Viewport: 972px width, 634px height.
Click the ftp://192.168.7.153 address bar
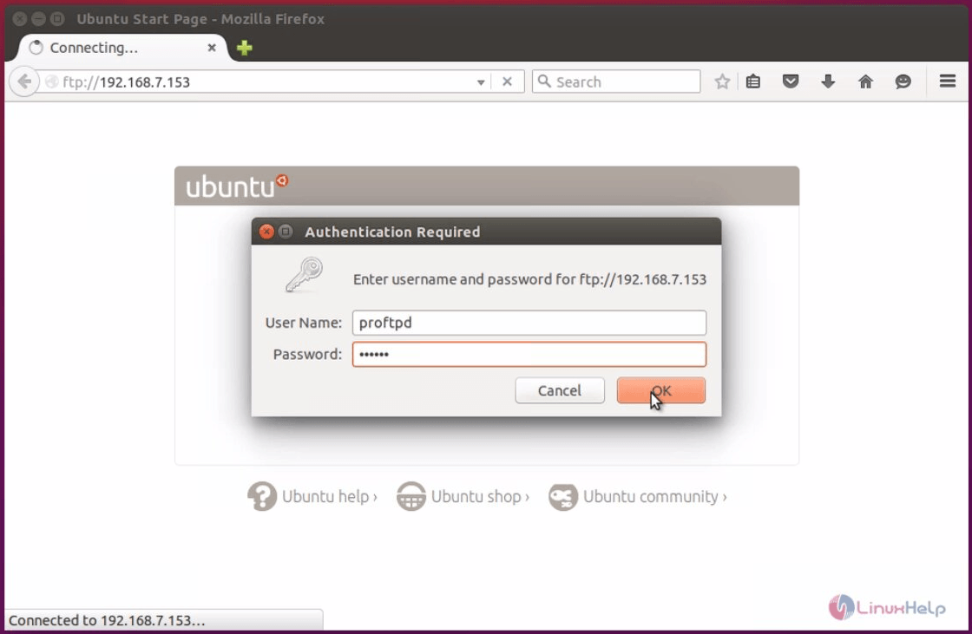(266, 82)
